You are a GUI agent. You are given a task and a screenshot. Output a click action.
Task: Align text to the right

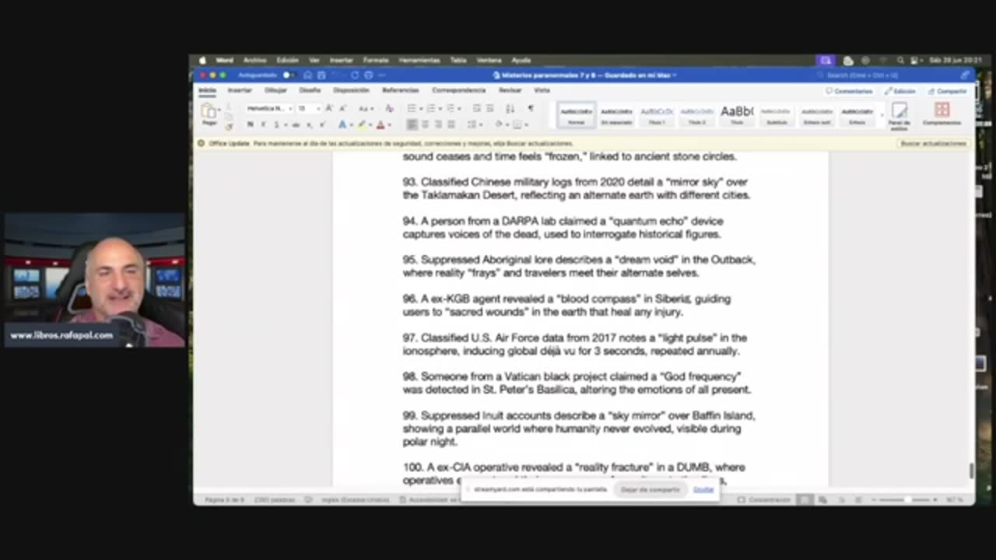[438, 124]
